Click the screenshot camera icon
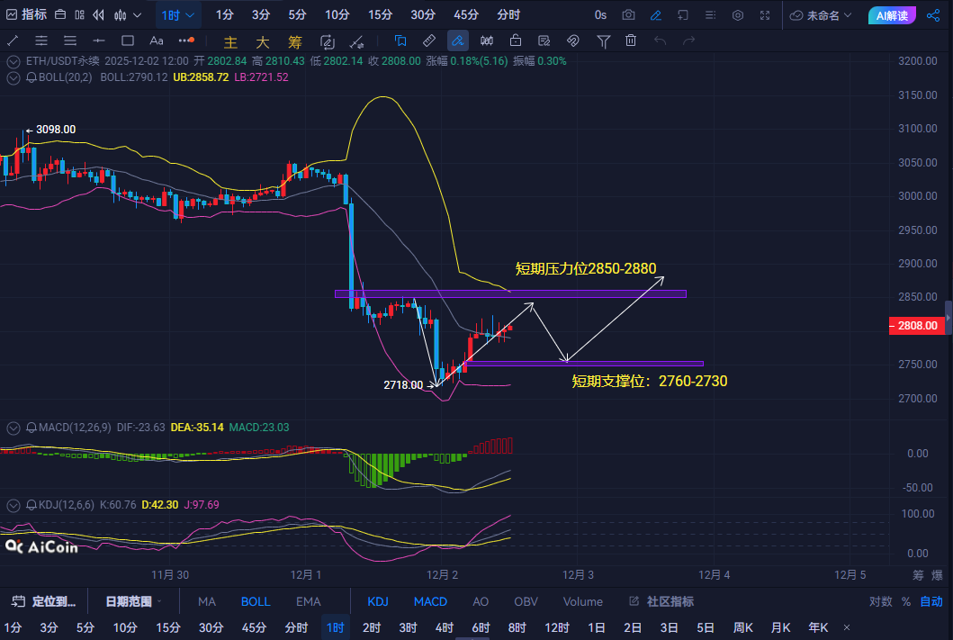 [x=628, y=15]
